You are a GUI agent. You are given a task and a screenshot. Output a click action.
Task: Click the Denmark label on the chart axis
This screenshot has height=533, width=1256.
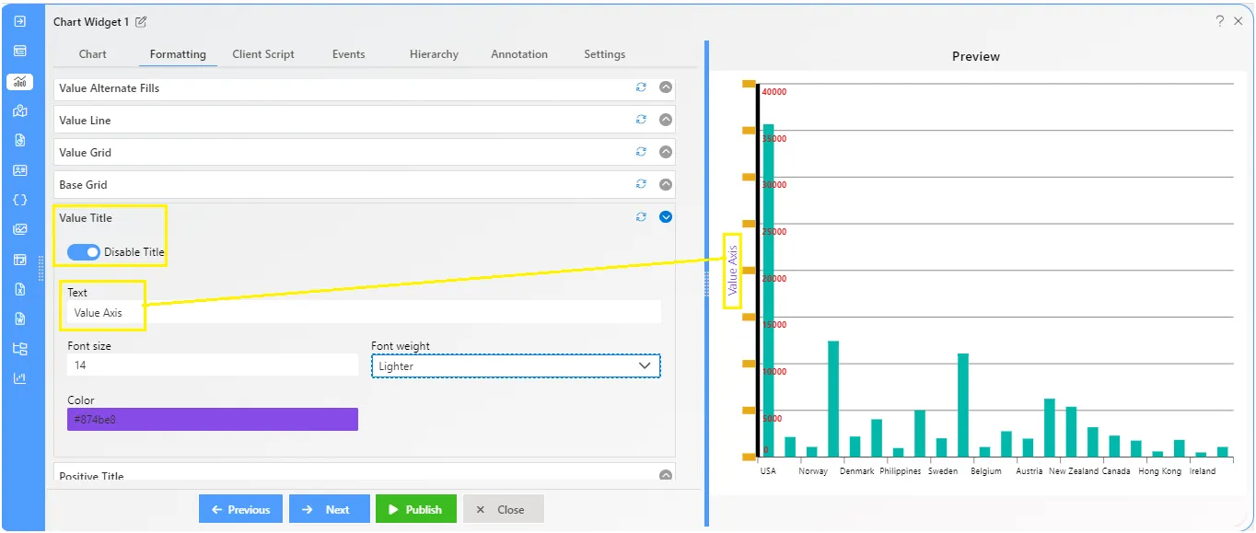(857, 471)
